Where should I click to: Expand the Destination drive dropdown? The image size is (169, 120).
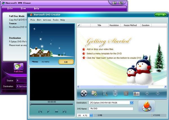click(132, 103)
